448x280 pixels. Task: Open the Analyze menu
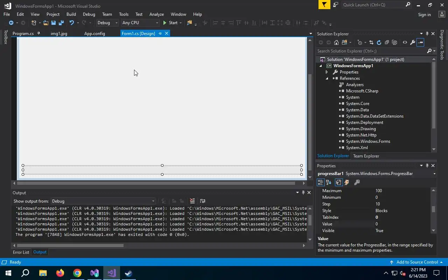click(156, 14)
